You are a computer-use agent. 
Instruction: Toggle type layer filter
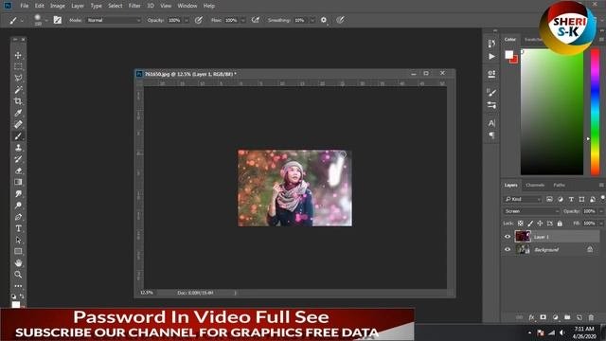coord(571,199)
